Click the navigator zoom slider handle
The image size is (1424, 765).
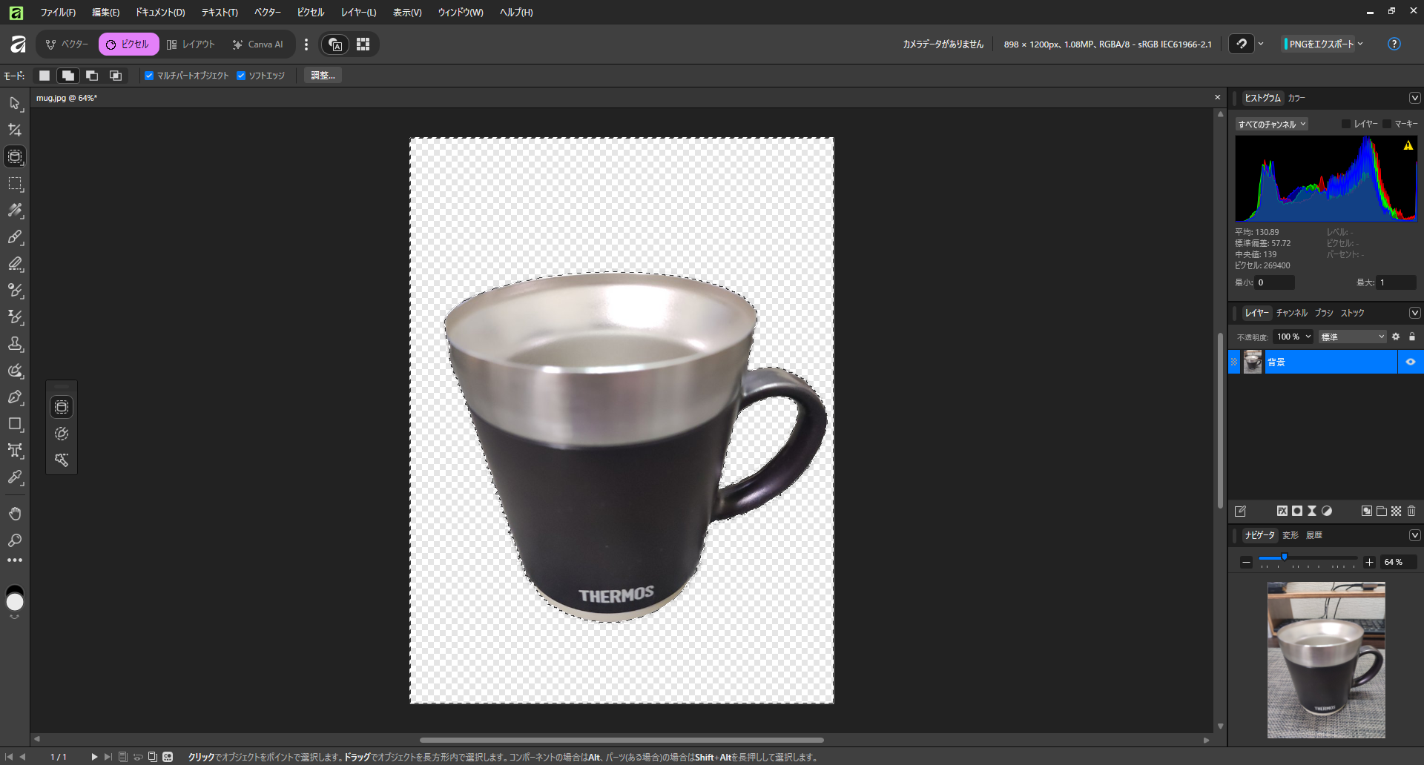pyautogui.click(x=1285, y=557)
